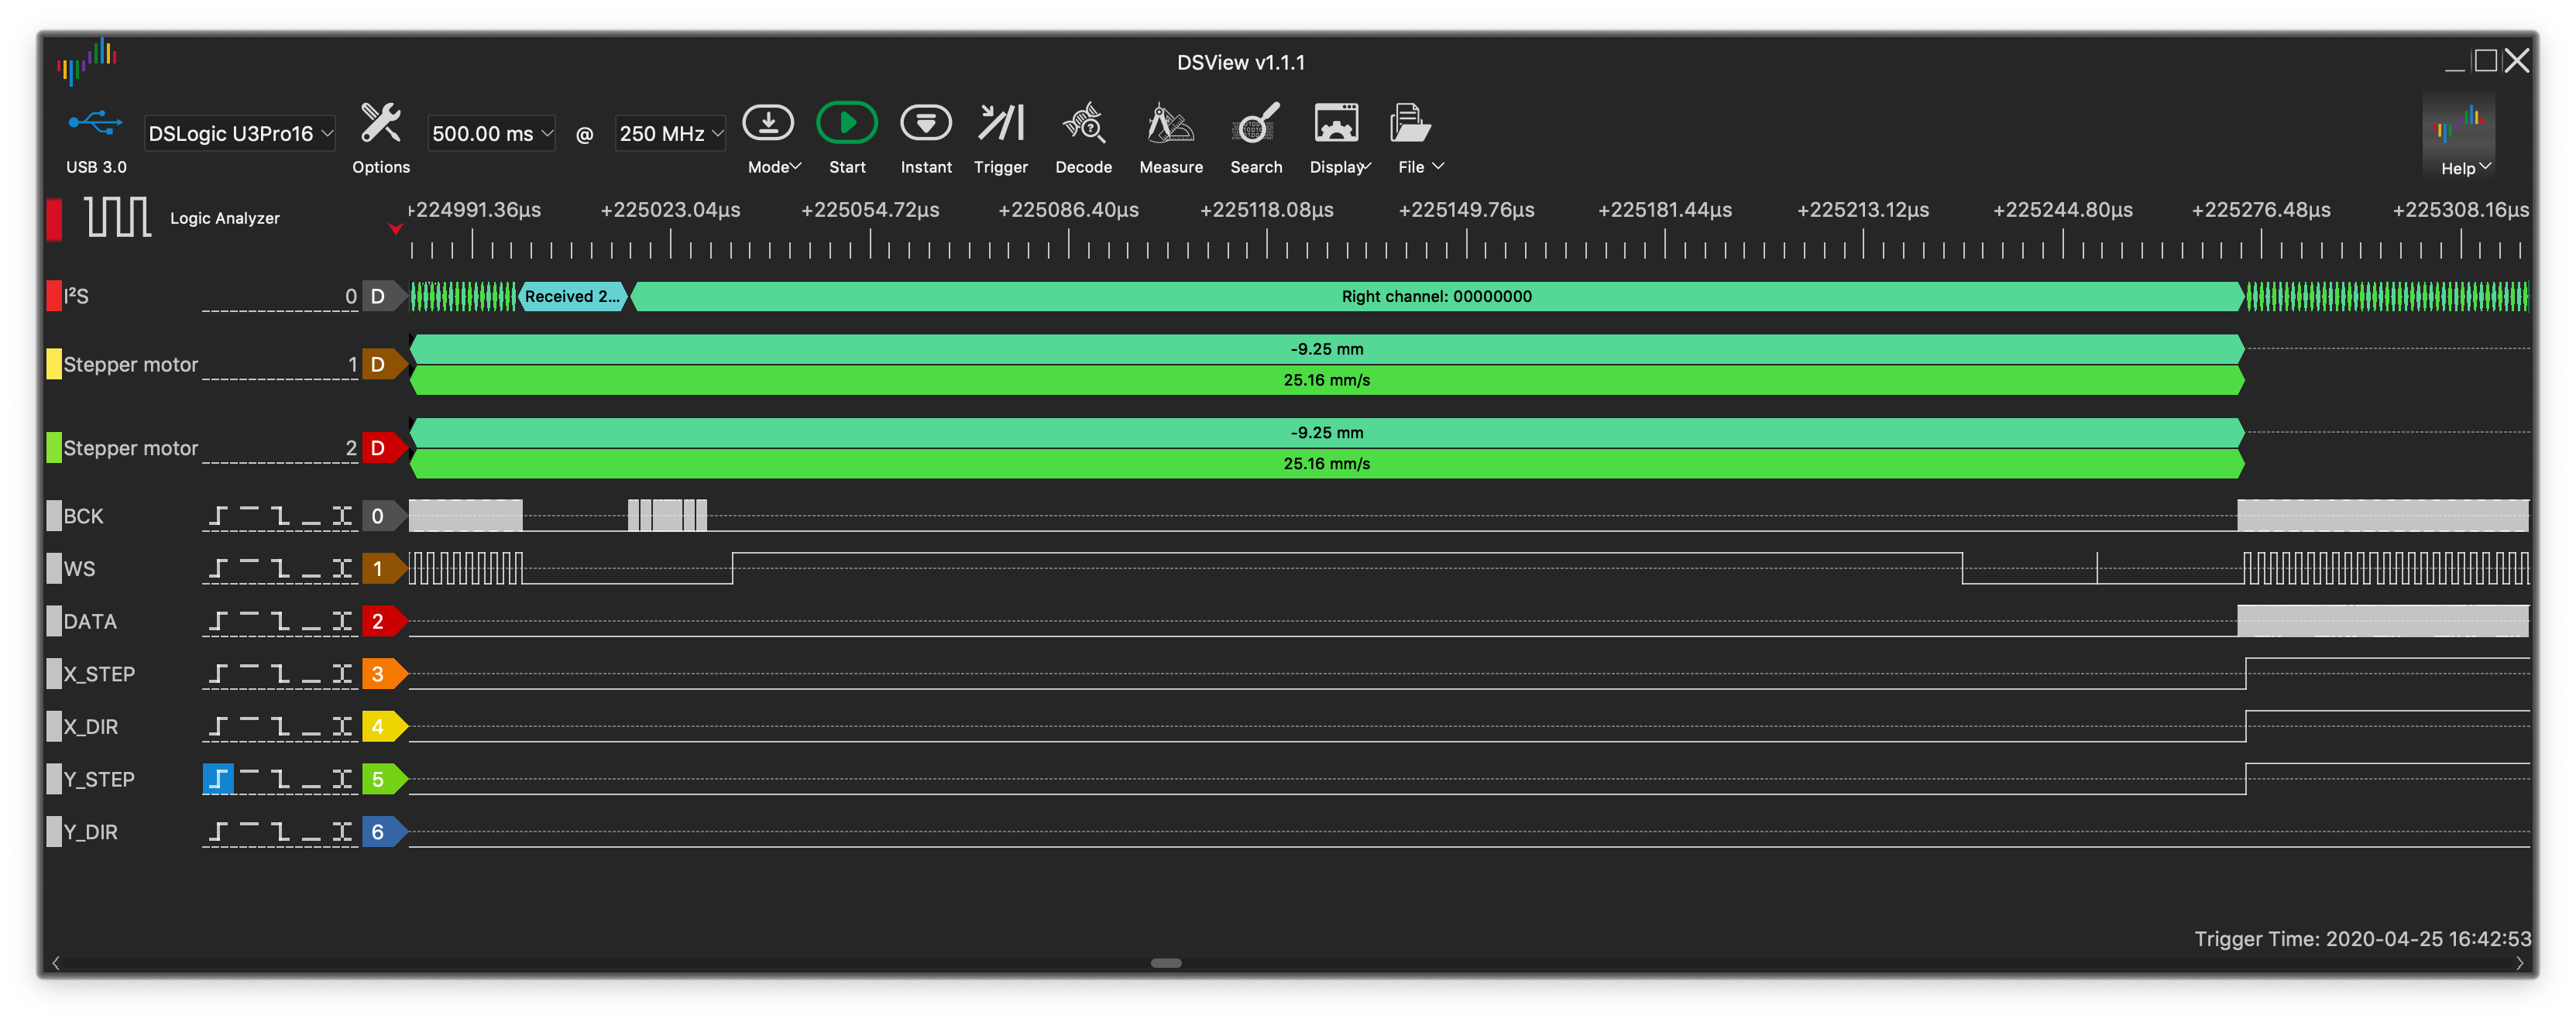Select high level trigger for DATA

[x=249, y=621]
